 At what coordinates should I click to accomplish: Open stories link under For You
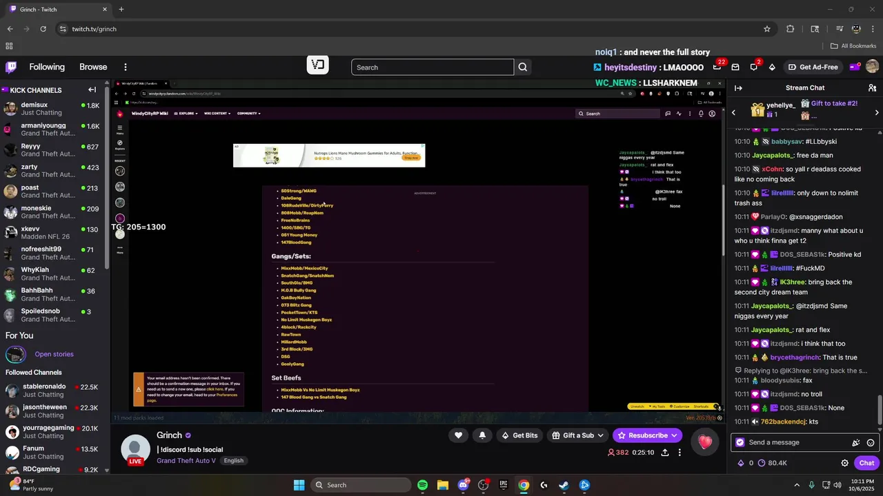[x=54, y=354]
